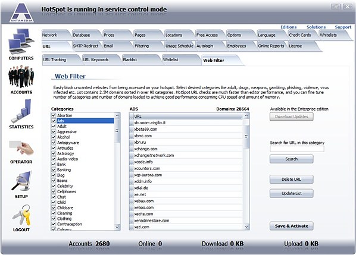Viewport: 356px width, 255px height.
Task: Open the Accounts section icon
Action: click(x=21, y=77)
